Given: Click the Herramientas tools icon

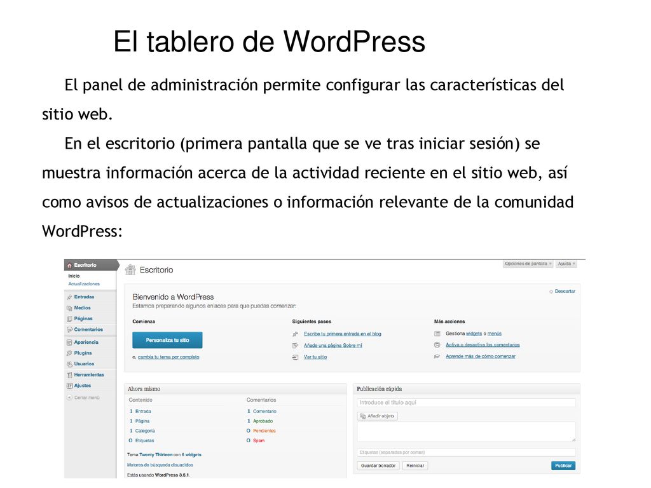Looking at the screenshot, I should click(69, 375).
